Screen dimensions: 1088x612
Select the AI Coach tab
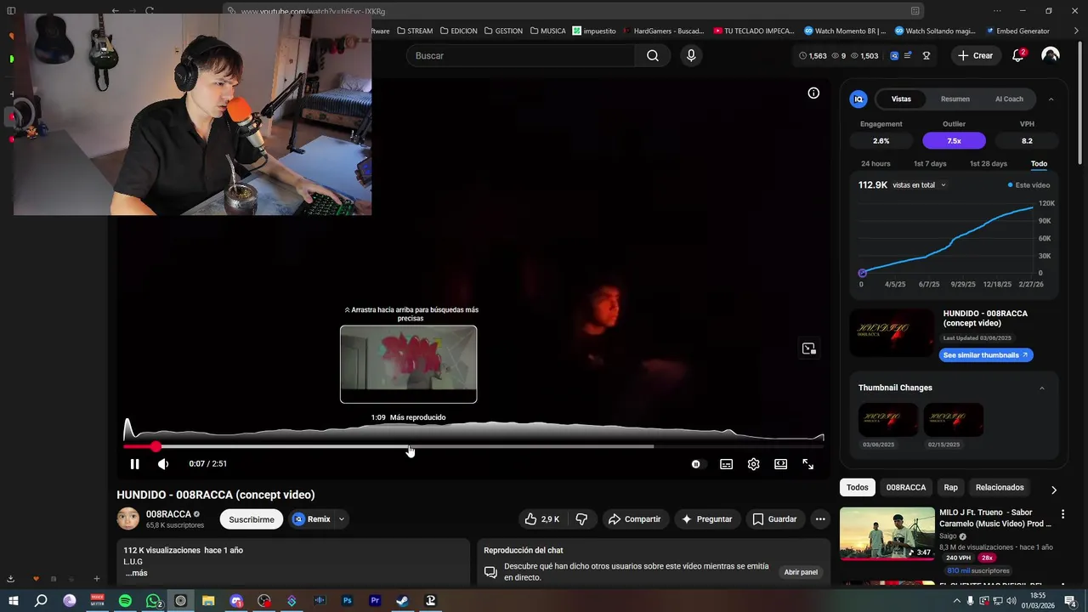[1009, 99]
